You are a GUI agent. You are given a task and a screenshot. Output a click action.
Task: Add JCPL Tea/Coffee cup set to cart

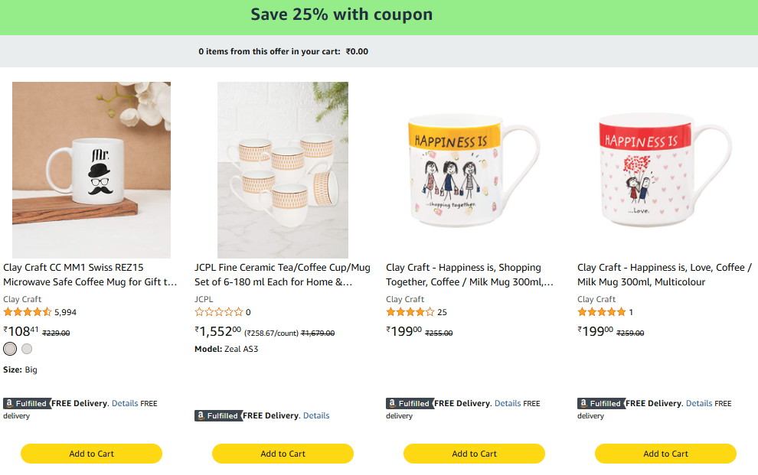[283, 454]
